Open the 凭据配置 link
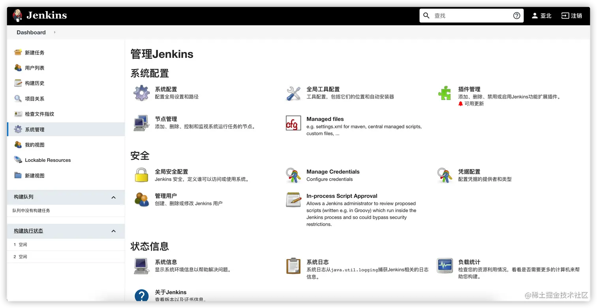 (469, 172)
